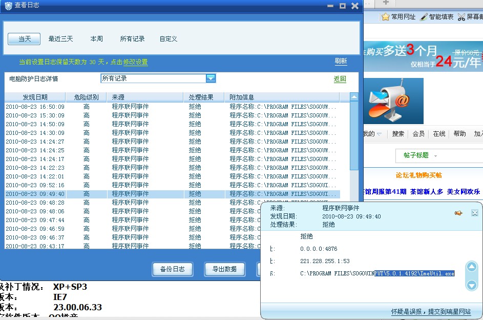Select log row dated 2010-08-23 14:22:01

172,176
